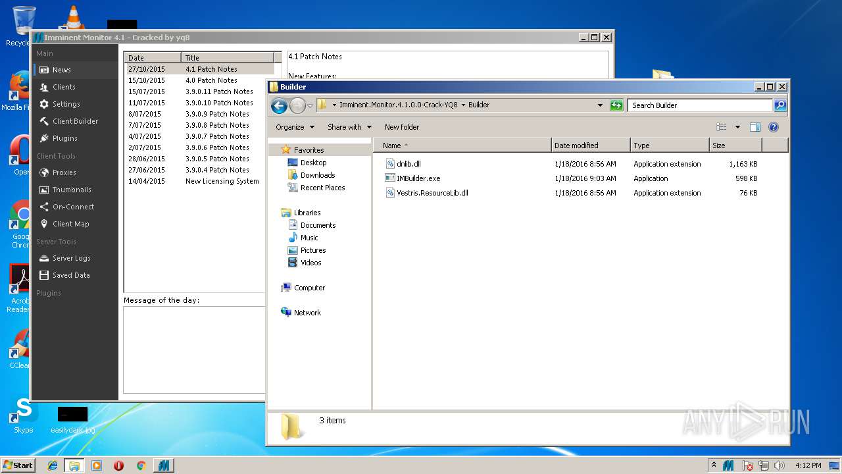Click New folder button
The height and width of the screenshot is (474, 842).
pyautogui.click(x=402, y=127)
